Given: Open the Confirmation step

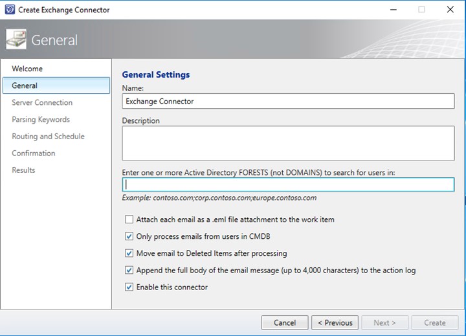Looking at the screenshot, I should pyautogui.click(x=34, y=153).
